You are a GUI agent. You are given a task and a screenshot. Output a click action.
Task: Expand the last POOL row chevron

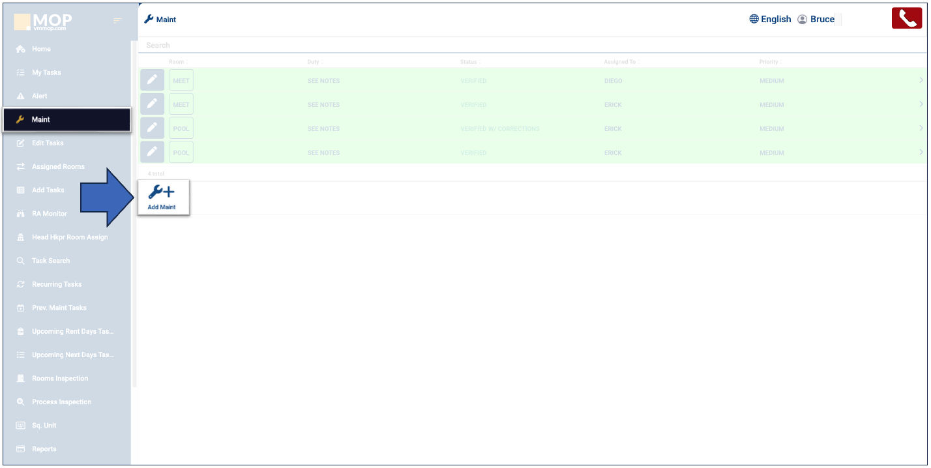click(921, 153)
